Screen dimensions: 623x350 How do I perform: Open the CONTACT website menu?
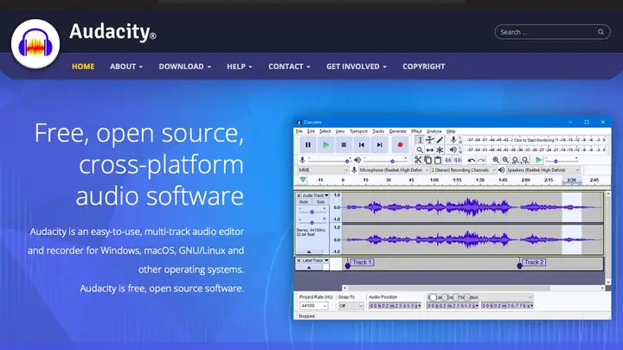coord(289,67)
